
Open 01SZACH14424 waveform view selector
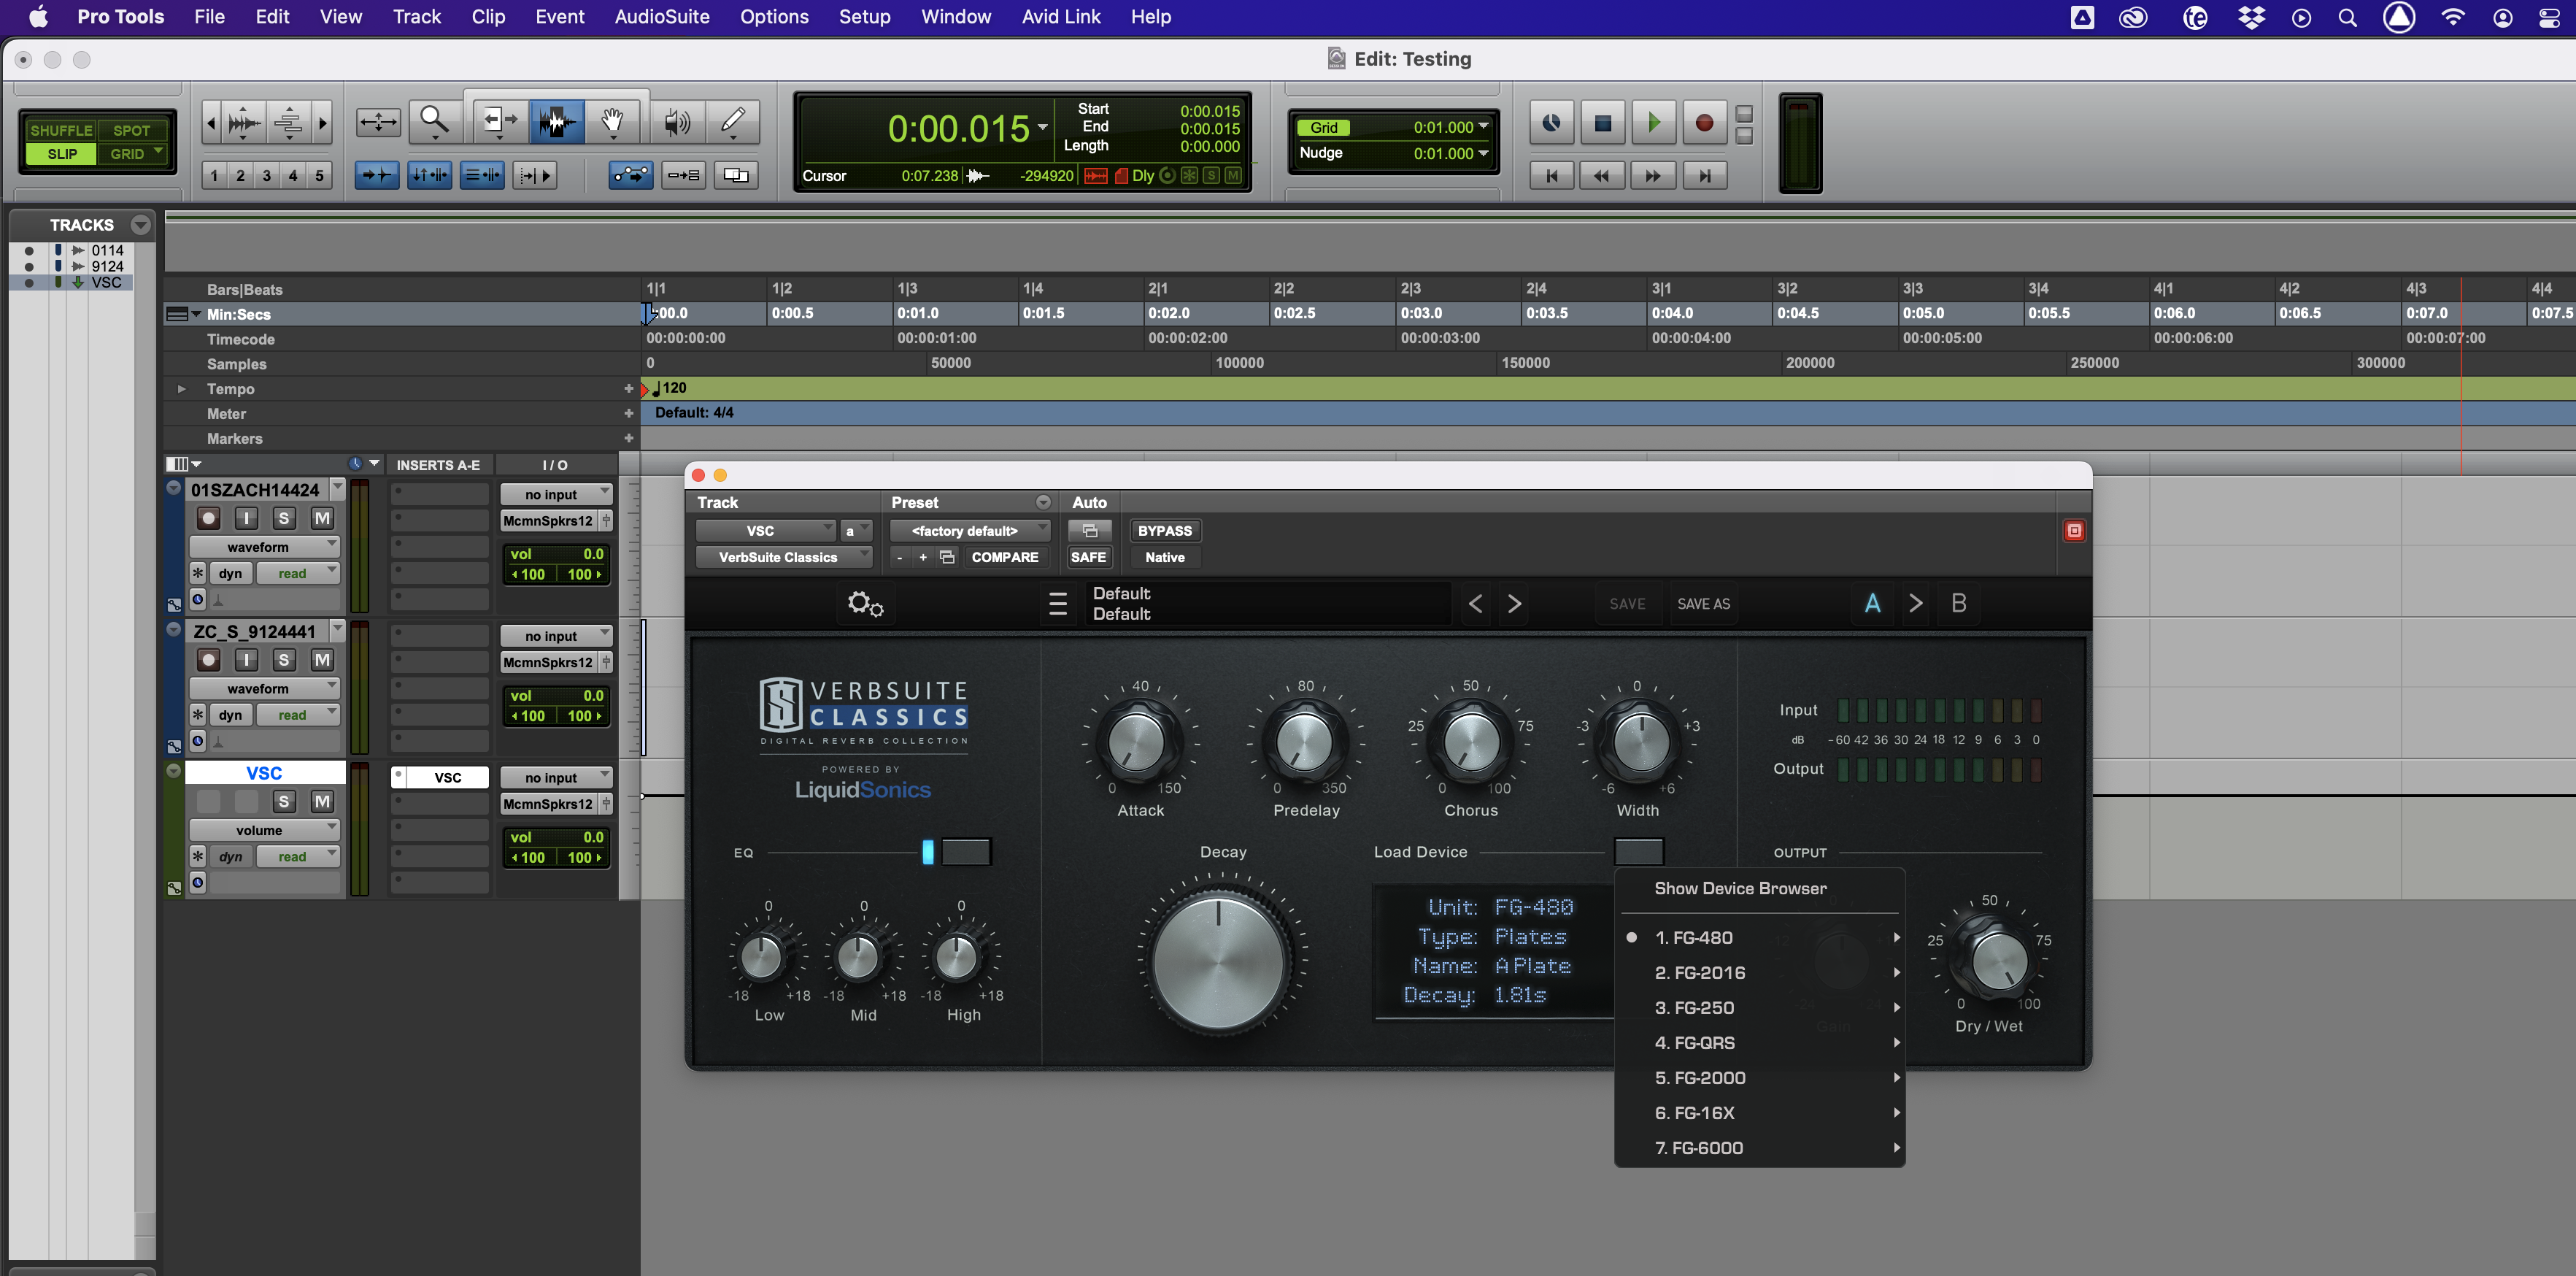(x=264, y=547)
